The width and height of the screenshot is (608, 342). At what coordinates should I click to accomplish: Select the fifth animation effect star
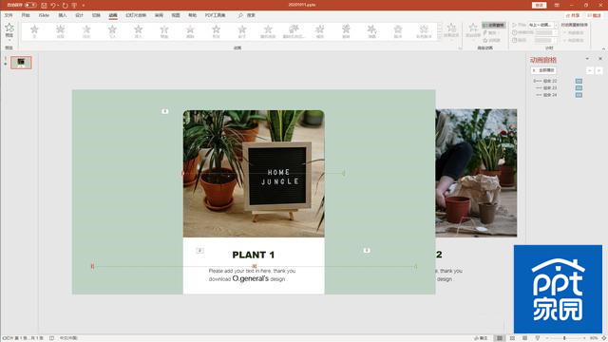click(139, 31)
